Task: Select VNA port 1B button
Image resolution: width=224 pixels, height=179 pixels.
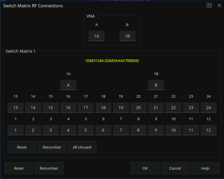Action: coord(127,36)
